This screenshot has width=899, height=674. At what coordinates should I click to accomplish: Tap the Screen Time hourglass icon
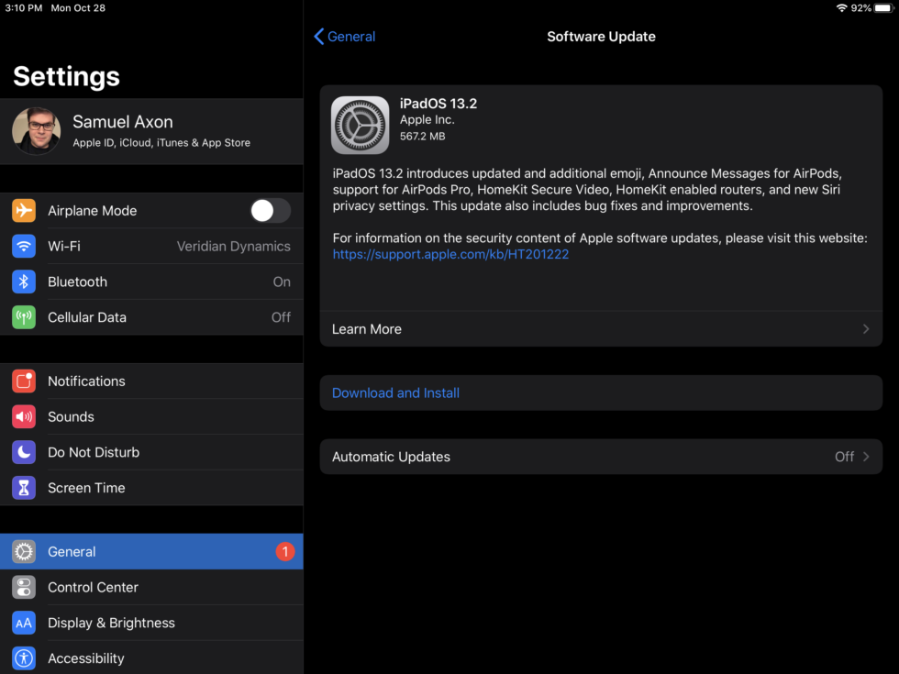point(24,488)
